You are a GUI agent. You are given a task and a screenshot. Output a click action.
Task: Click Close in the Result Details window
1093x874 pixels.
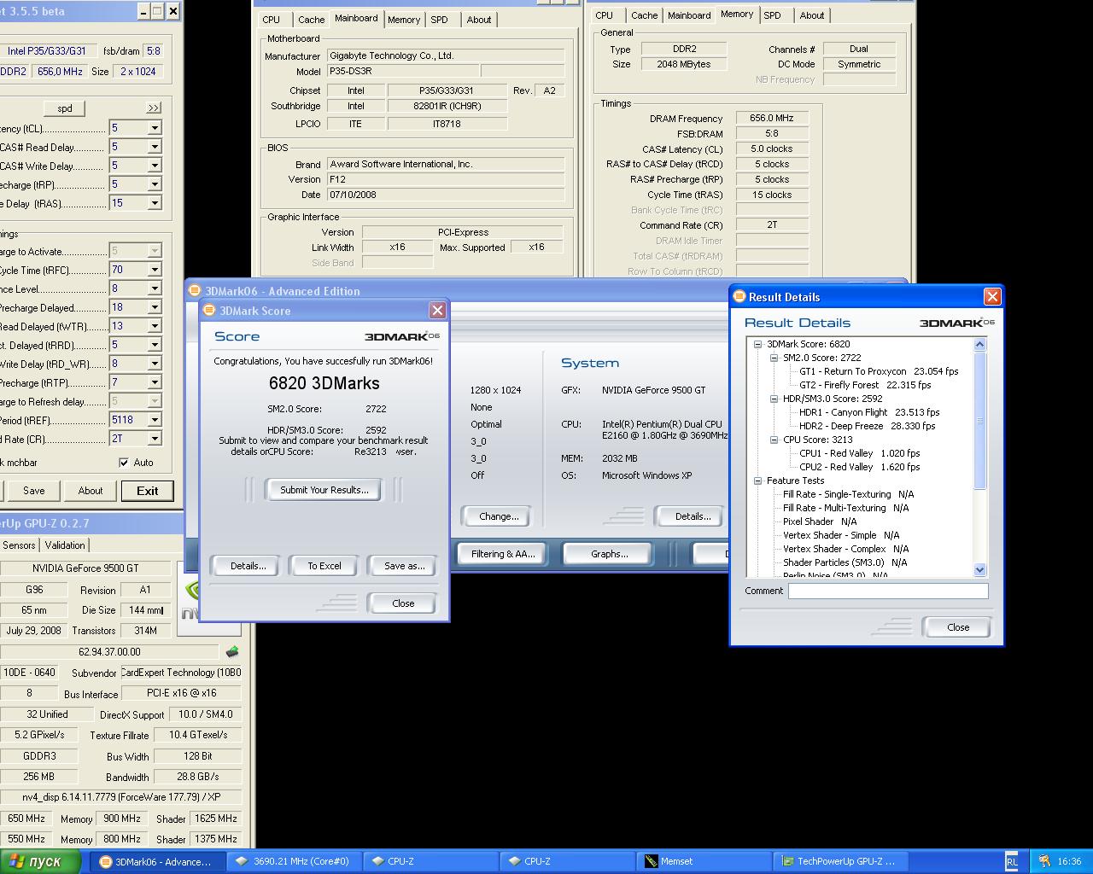(958, 627)
